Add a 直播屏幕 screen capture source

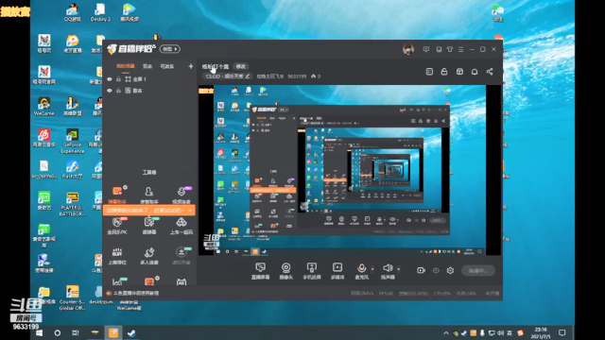261,271
